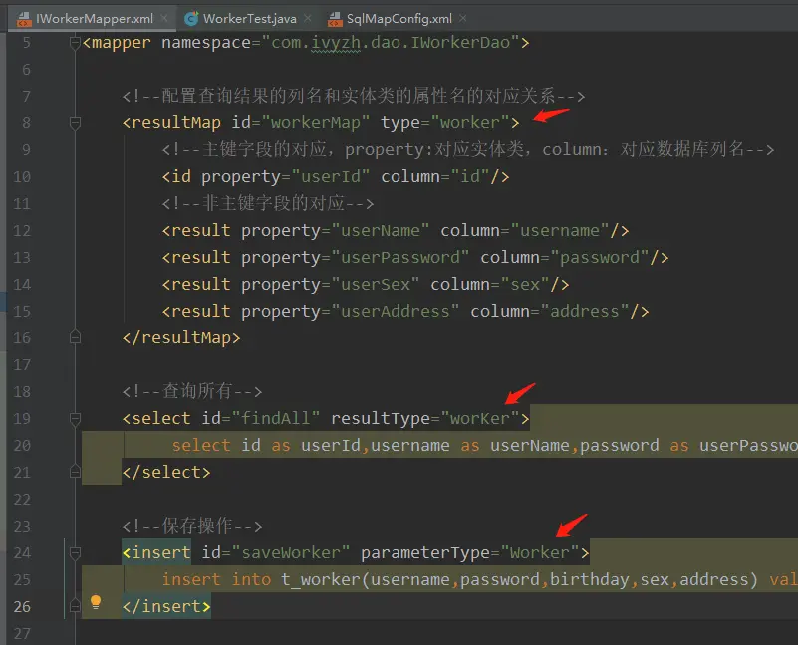
Task: Collapse the insert saveWorker block on line 24
Action: coord(75,552)
